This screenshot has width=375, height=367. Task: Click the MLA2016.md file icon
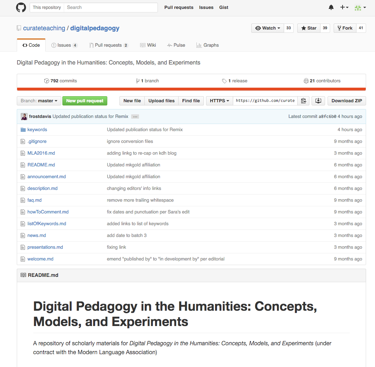23,153
